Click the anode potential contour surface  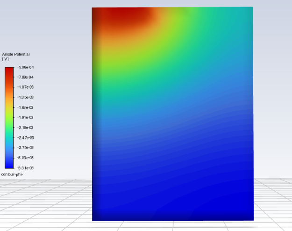[x=172, y=114]
